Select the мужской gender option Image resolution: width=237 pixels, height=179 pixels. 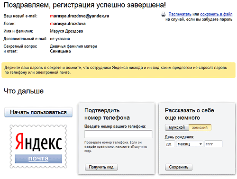pos(177,127)
